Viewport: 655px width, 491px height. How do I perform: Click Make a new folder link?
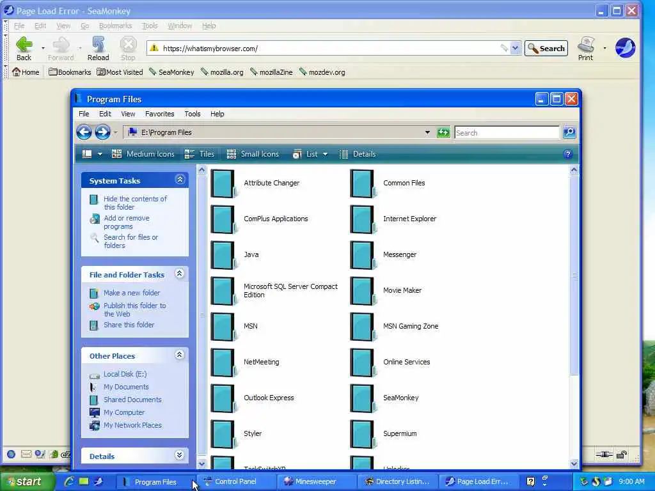(132, 293)
